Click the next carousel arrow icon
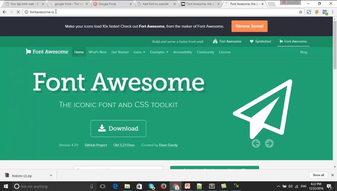337x191 pixels. 269,143
